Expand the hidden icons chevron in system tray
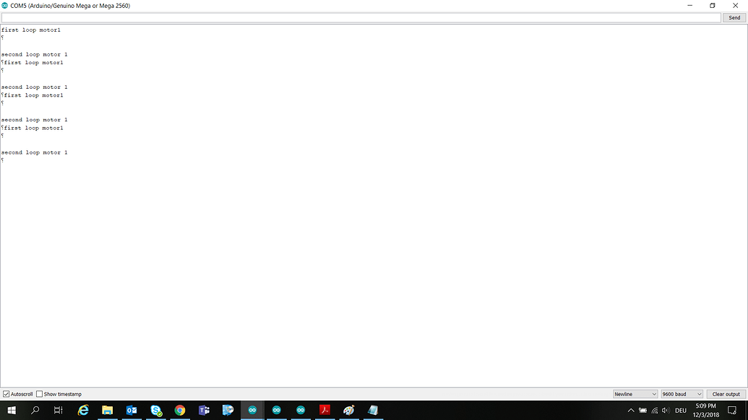 631,410
